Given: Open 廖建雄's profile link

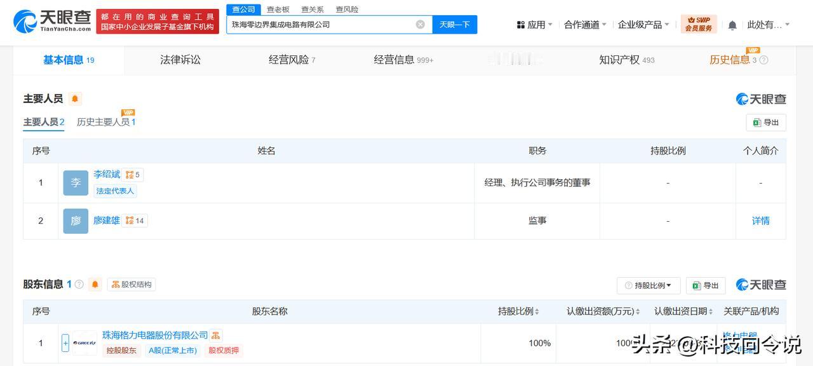Looking at the screenshot, I should pyautogui.click(x=107, y=220).
